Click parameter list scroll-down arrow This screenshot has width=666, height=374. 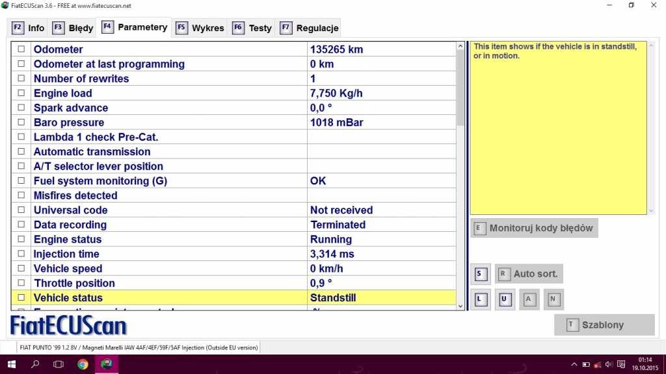pos(461,306)
